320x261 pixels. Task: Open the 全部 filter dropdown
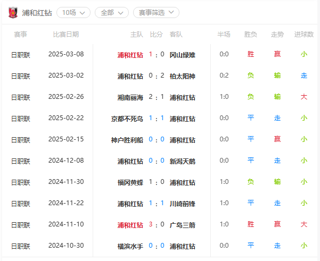point(112,13)
